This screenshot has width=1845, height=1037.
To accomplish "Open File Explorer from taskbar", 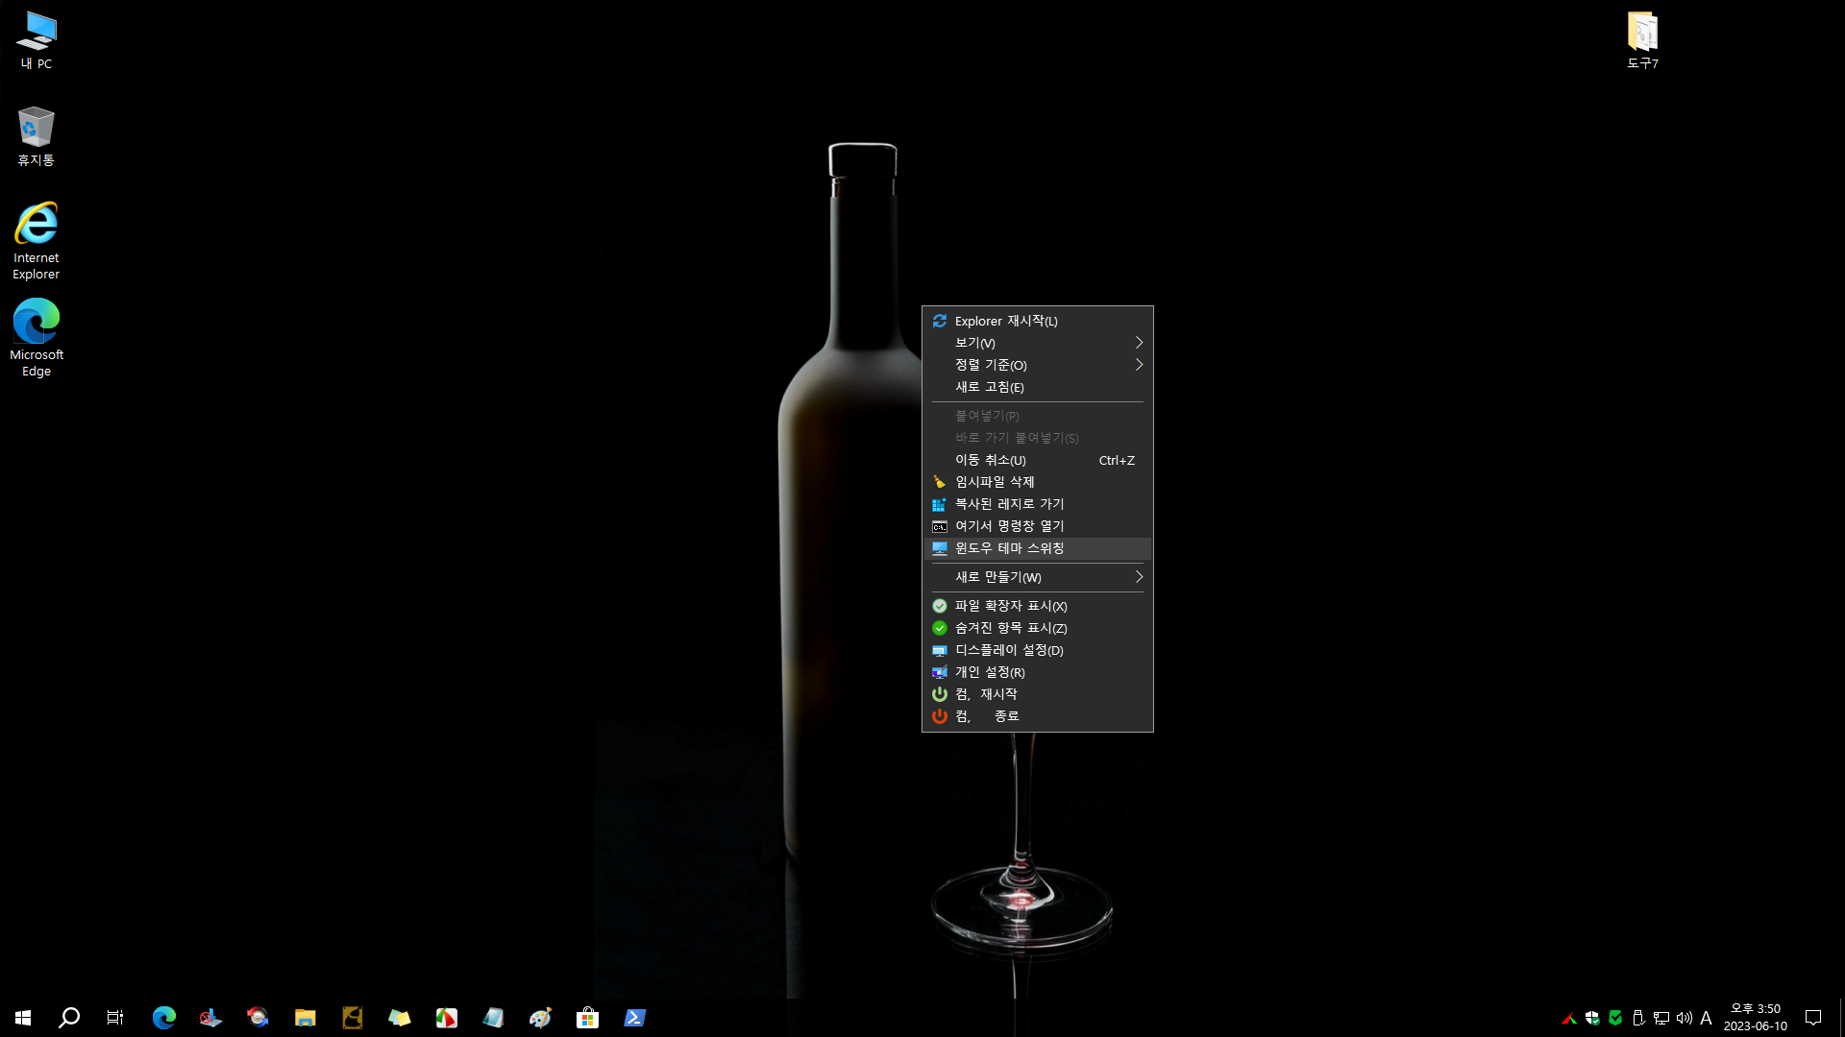I will coord(306,1018).
